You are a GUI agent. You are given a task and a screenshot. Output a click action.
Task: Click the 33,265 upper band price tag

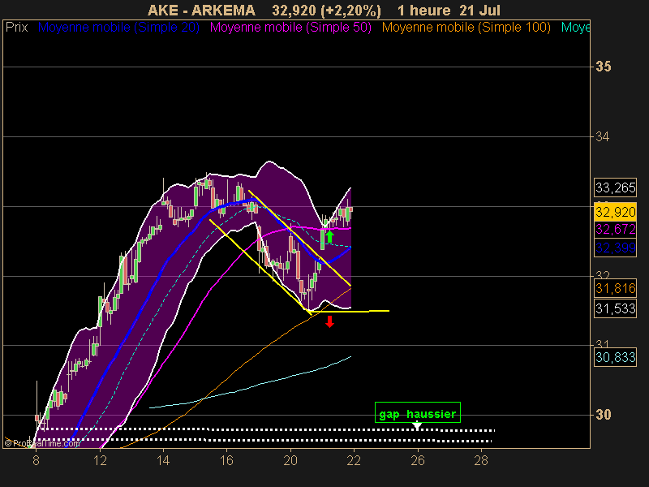[x=615, y=187]
